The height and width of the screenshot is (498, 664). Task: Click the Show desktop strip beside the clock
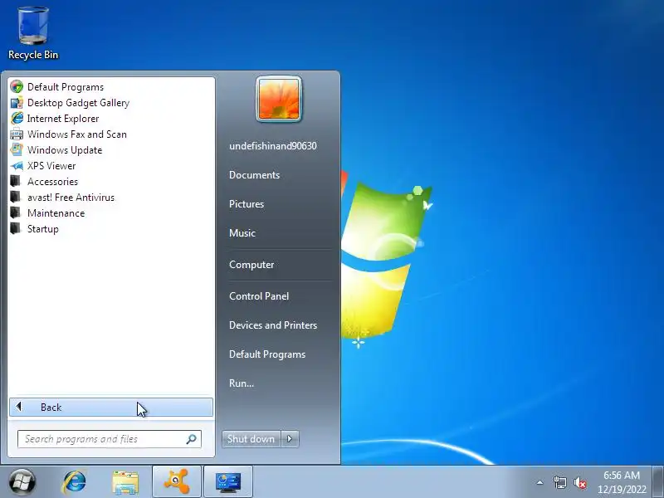(658, 481)
